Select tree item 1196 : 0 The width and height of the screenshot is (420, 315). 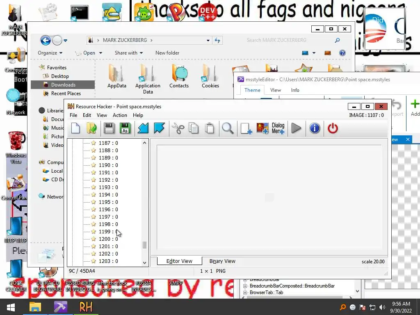click(108, 210)
